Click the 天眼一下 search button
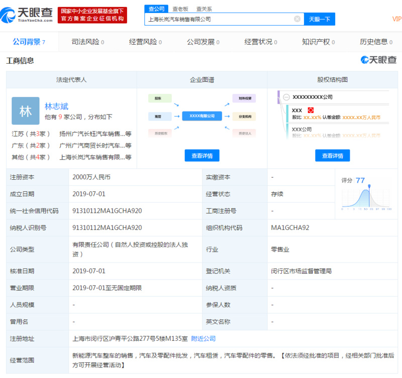 [x=320, y=19]
